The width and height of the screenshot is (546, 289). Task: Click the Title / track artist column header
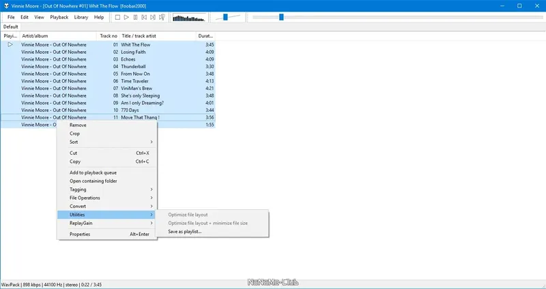(x=158, y=36)
